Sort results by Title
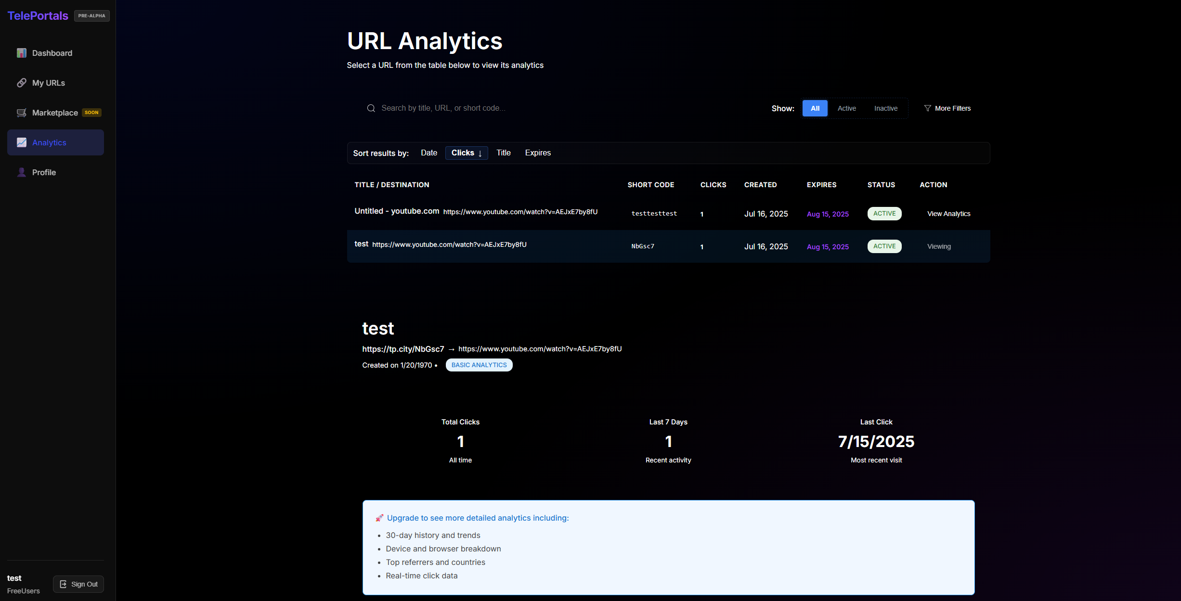 coord(503,153)
